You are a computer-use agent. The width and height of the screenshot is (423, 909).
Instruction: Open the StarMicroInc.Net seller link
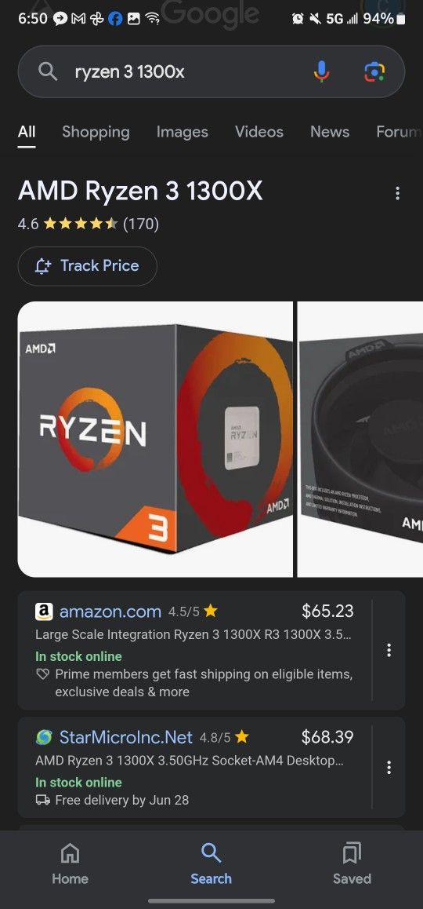(x=126, y=737)
